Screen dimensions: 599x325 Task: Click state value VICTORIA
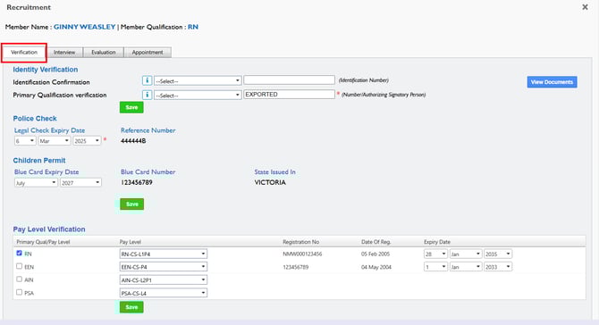(270, 182)
